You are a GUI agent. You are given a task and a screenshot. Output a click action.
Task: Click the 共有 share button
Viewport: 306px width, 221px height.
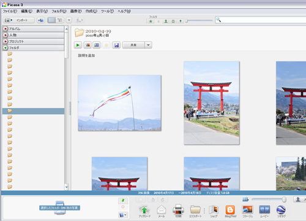coord(133,45)
